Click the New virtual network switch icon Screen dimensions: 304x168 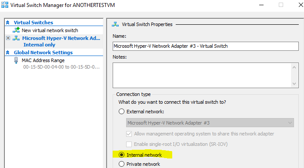(x=16, y=30)
